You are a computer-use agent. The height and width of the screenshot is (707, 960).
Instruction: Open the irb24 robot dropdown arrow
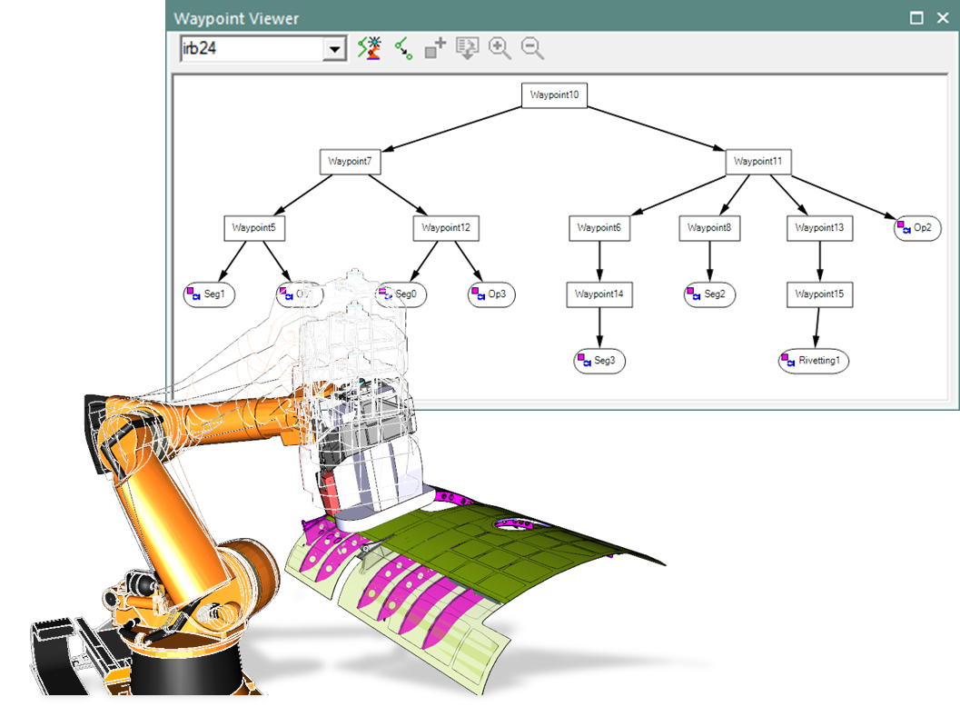[x=334, y=49]
